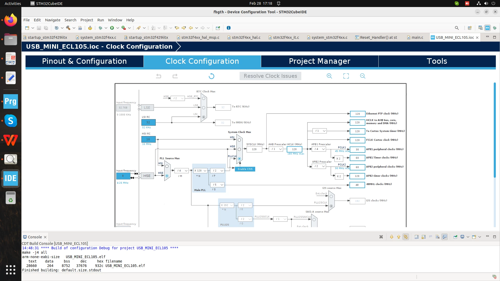500x281 pixels.
Task: Click the console down arrow next-error icon
Action: [391, 237]
